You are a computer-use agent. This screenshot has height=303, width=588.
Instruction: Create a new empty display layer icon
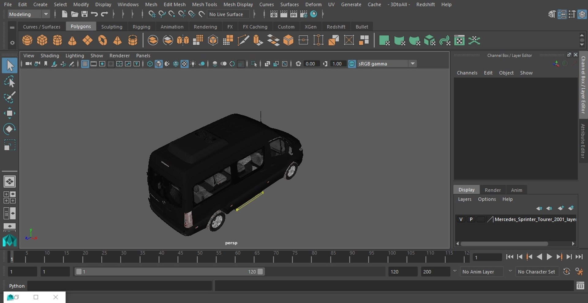(x=561, y=208)
